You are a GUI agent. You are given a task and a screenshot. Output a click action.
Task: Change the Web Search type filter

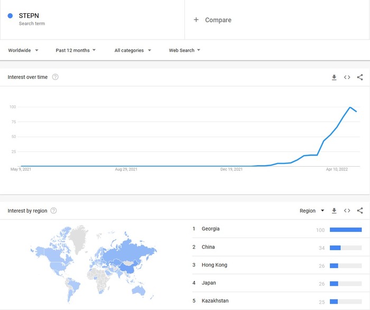coord(184,50)
